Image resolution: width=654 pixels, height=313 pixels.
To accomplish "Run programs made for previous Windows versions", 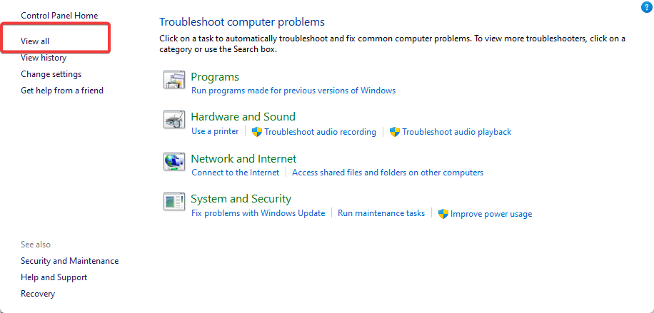I will 293,91.
